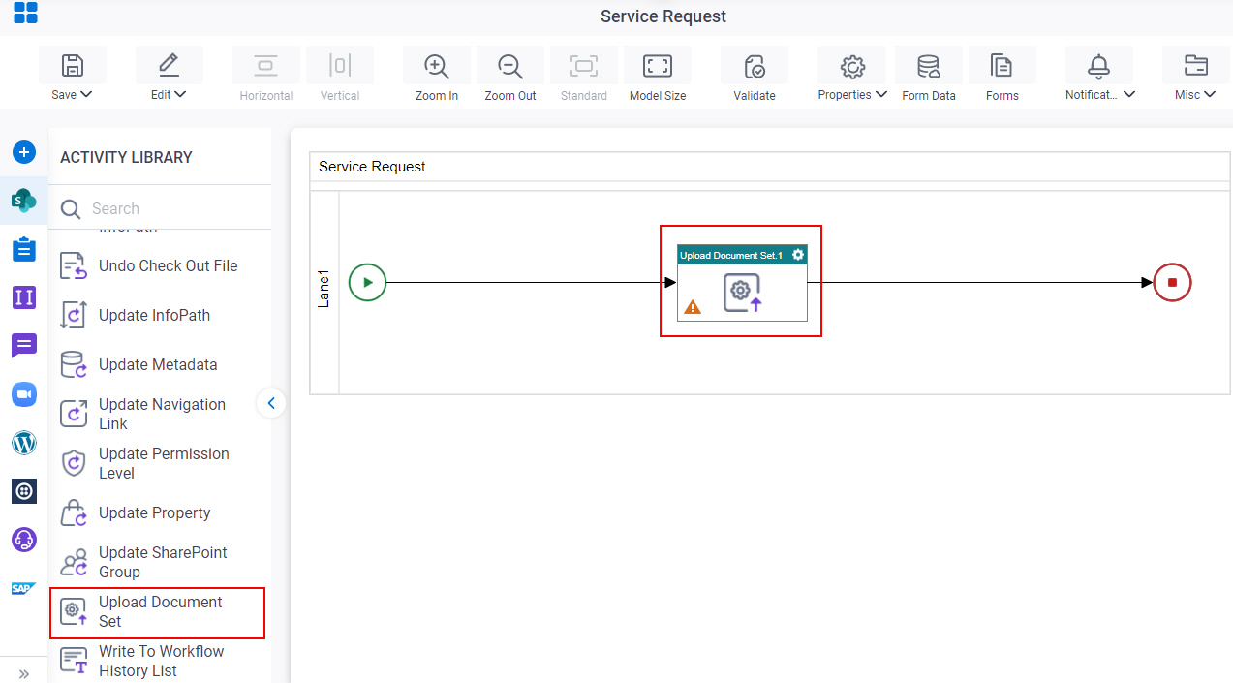The image size is (1233, 683).
Task: Open the Save dropdown arrow
Action: [86, 95]
